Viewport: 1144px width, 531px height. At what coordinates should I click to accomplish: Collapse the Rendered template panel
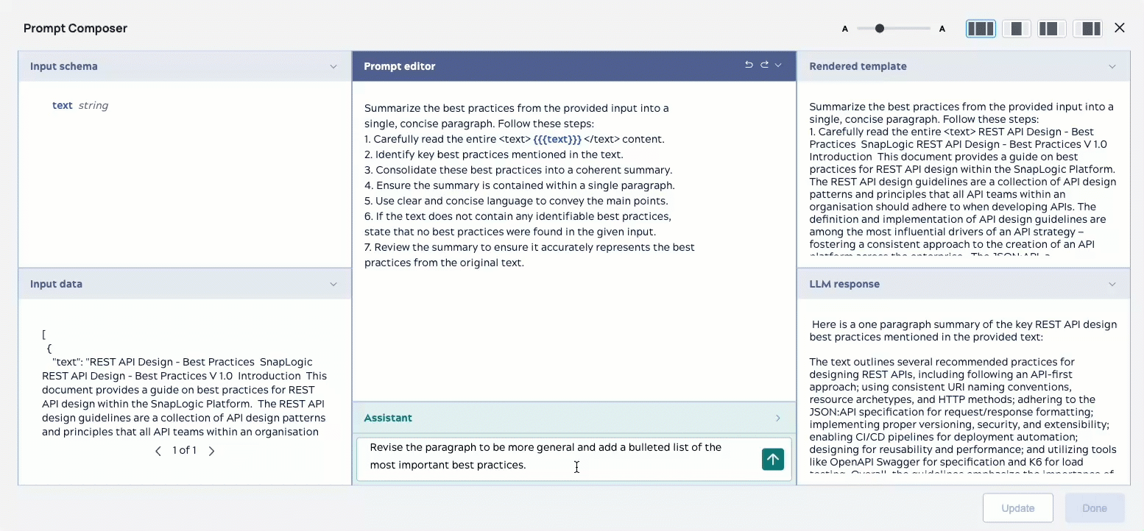(x=1112, y=65)
